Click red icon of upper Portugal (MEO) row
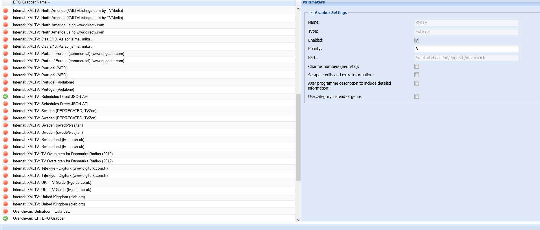 pos(5,68)
